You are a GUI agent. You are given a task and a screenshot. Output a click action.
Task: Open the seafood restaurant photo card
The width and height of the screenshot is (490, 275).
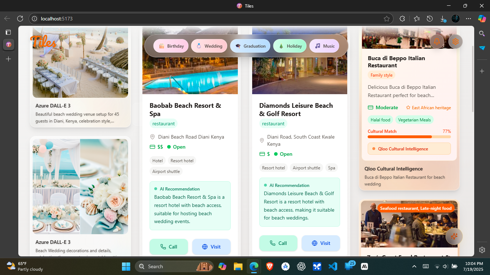tap(409, 224)
